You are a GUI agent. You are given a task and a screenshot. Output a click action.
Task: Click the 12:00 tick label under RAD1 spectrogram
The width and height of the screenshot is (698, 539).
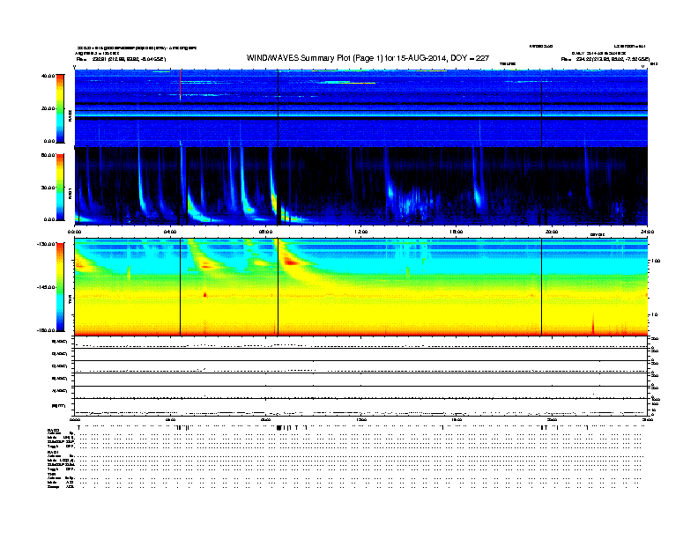pos(361,232)
